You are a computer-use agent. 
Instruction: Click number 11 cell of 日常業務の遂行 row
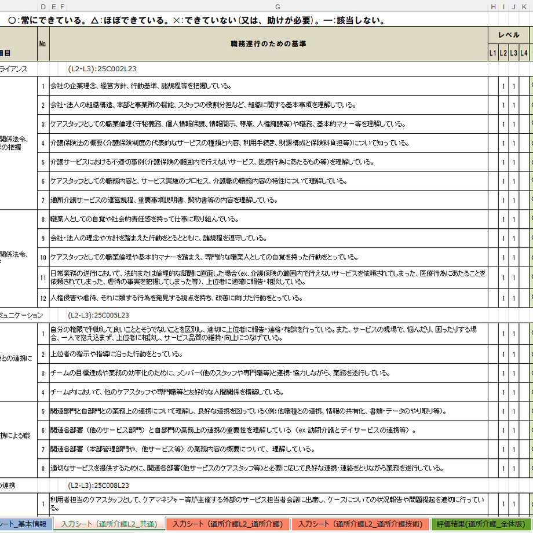[43, 278]
